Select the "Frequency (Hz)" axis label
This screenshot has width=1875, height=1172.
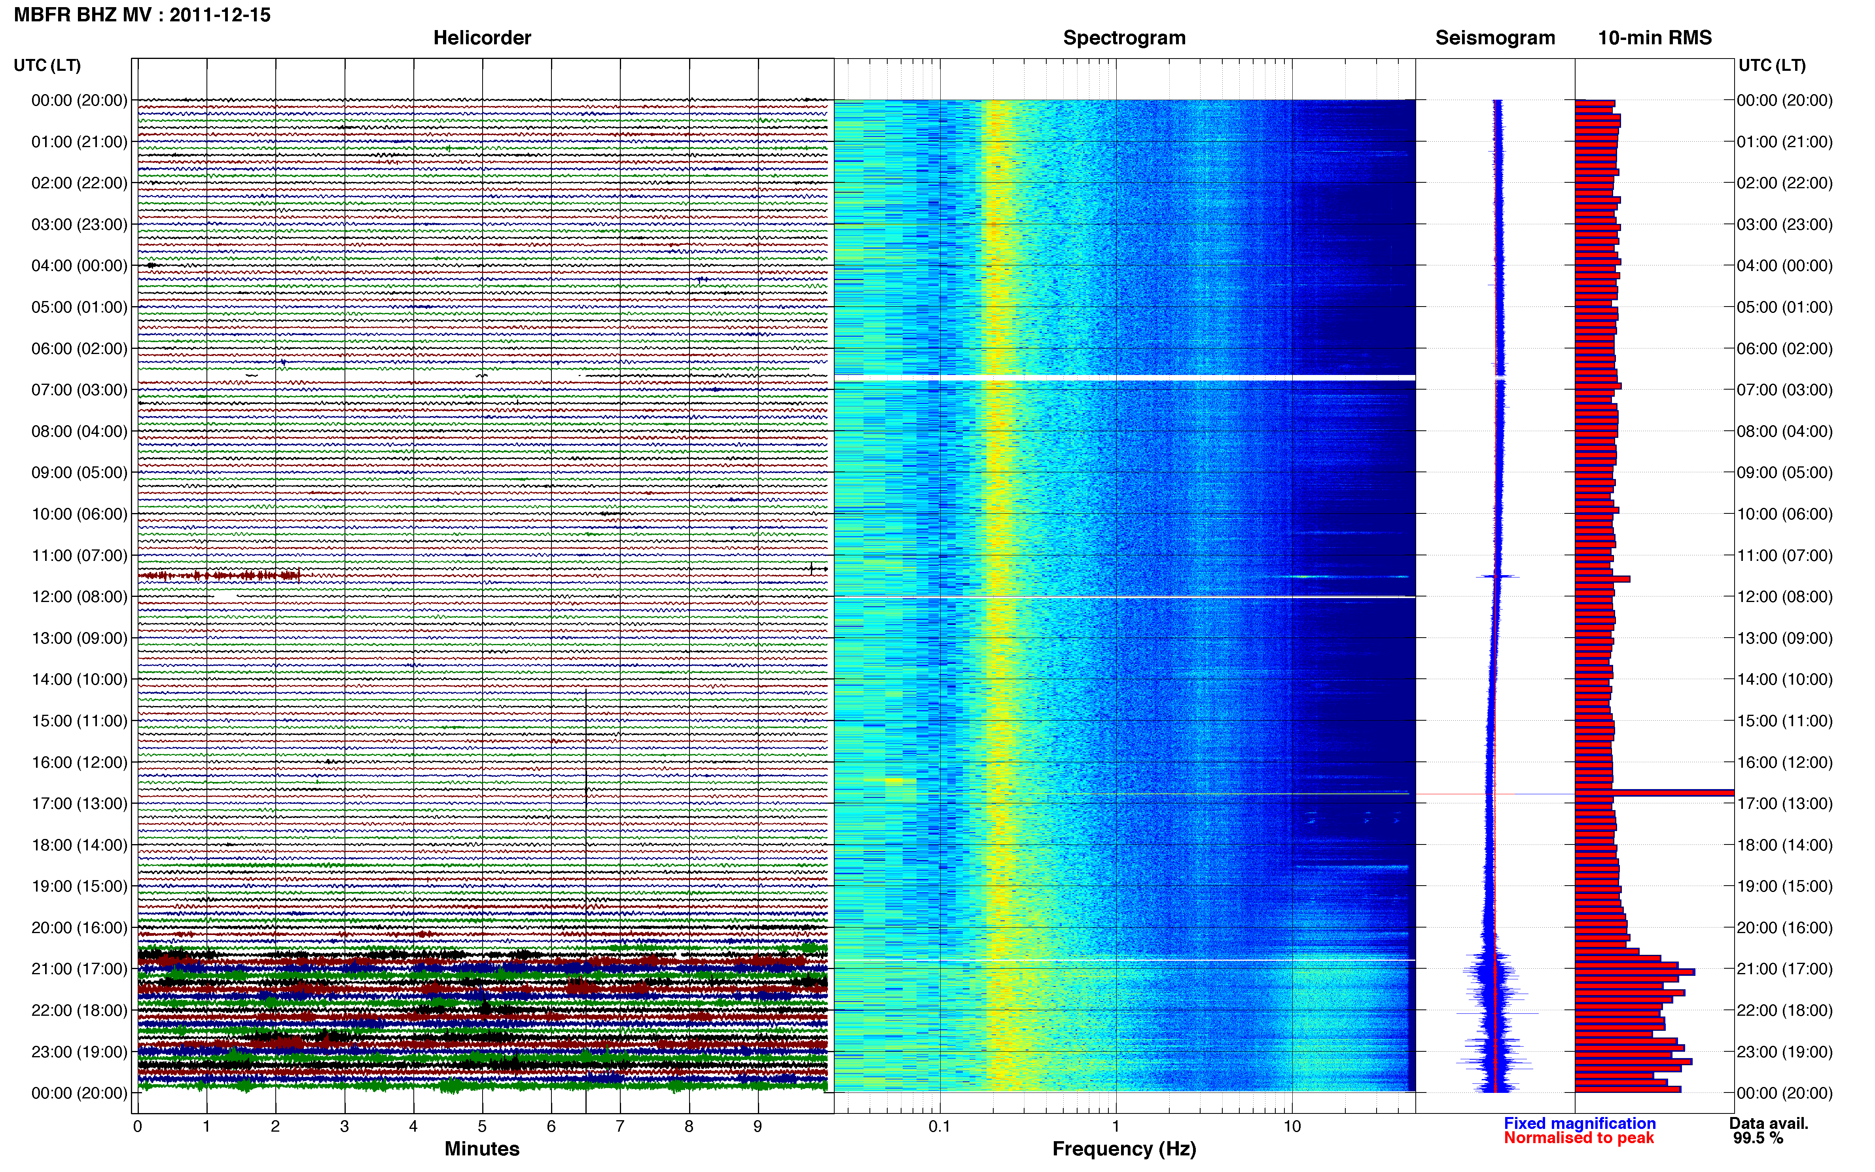tap(1124, 1149)
